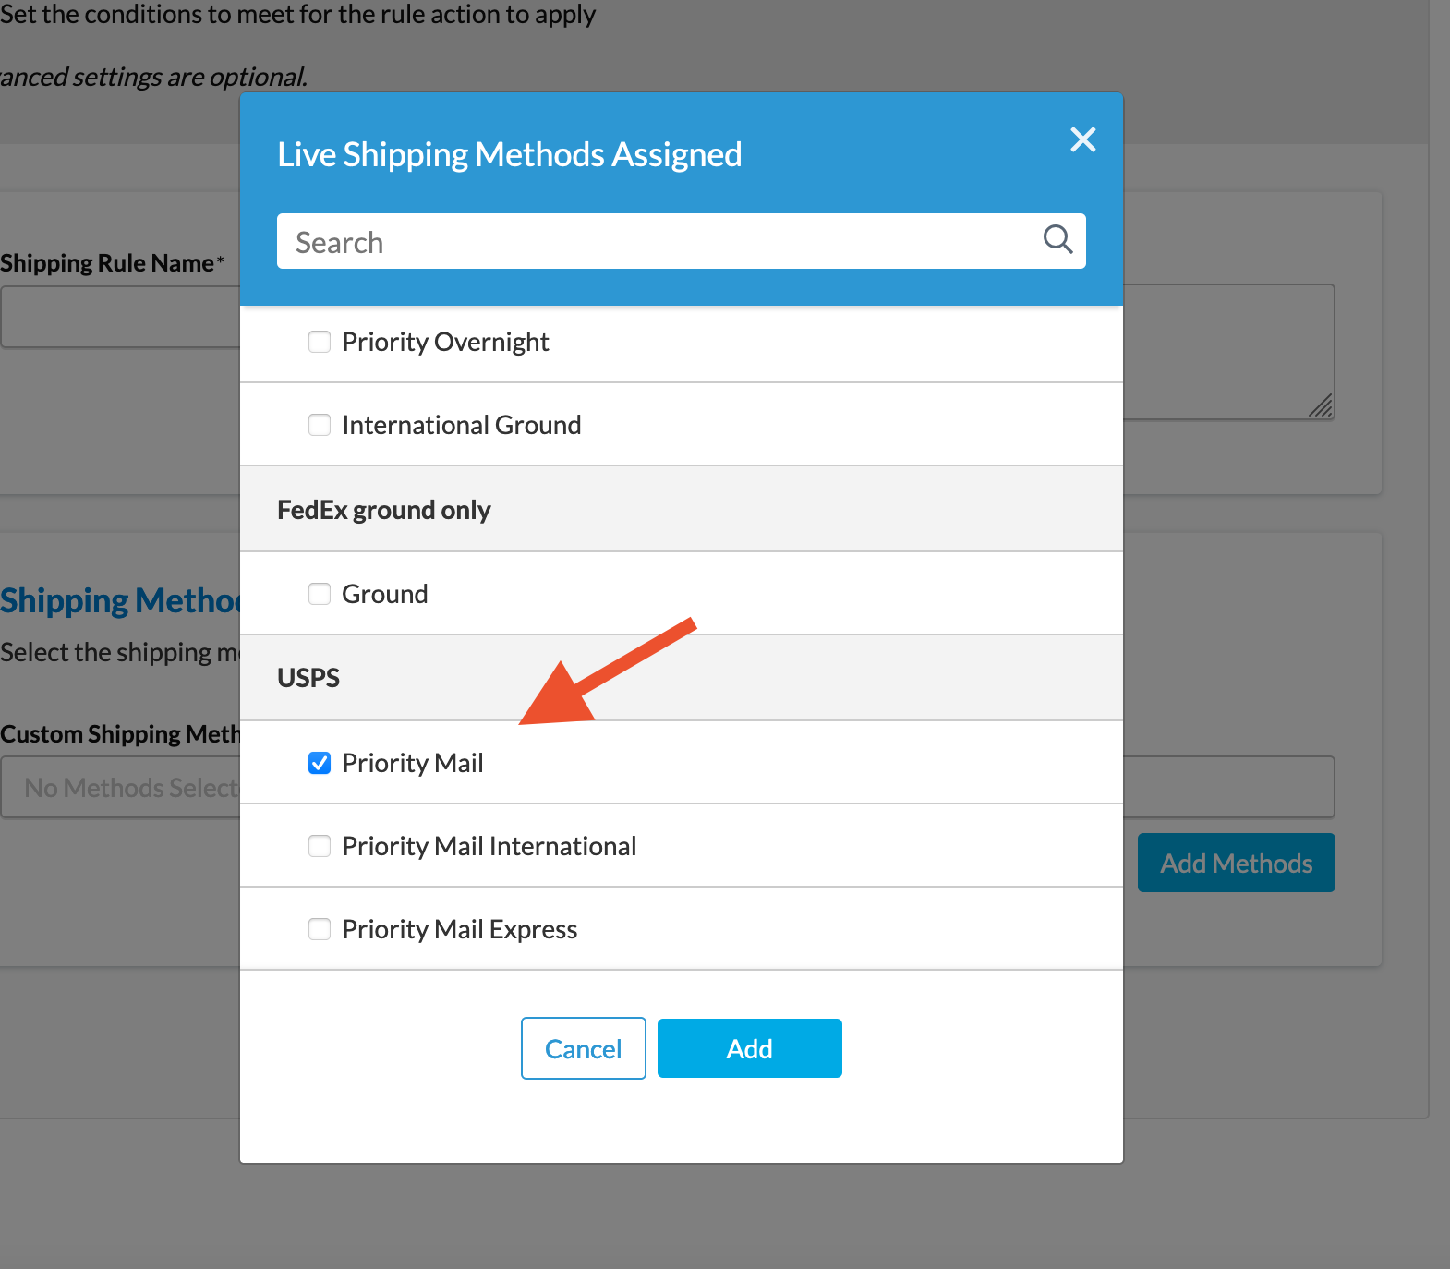
Task: Check the Priority Mail International checkbox
Action: pyautogui.click(x=319, y=846)
